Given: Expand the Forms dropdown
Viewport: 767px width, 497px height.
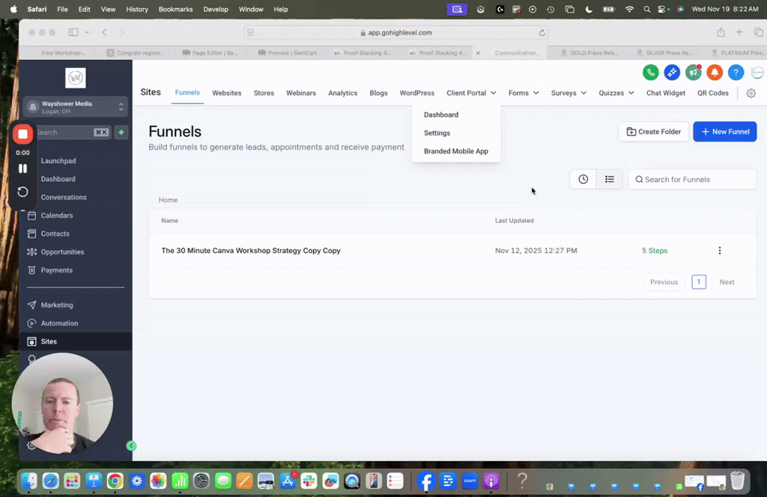Looking at the screenshot, I should click(x=524, y=93).
